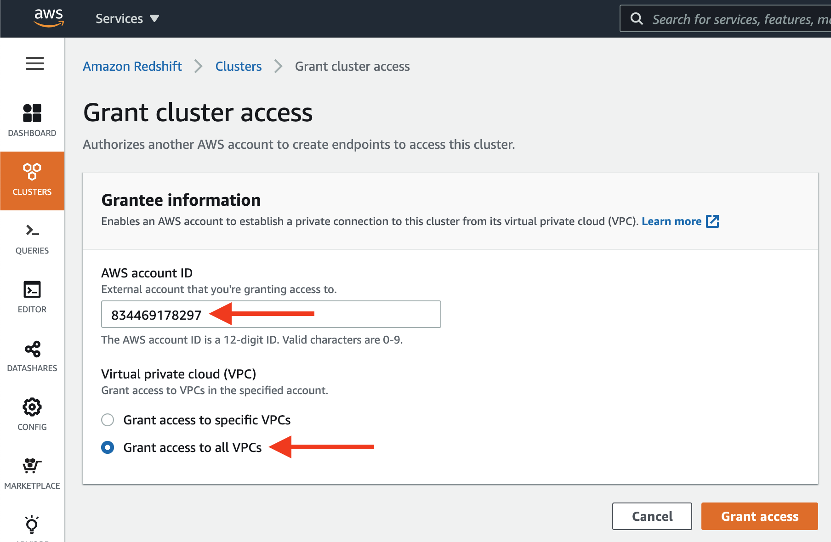Click the Grant cluster access breadcrumb text
Viewport: 831px width, 542px height.
point(352,66)
